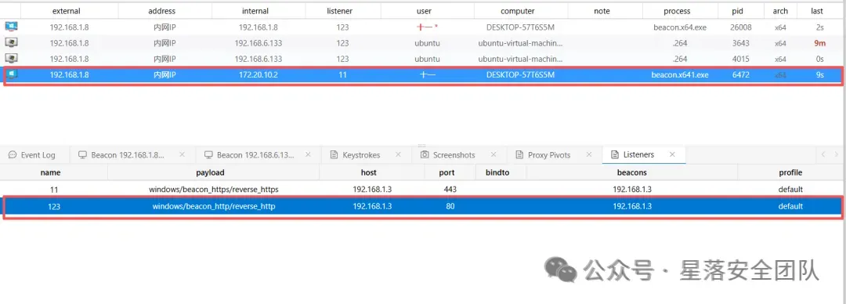Show more tabs with the right arrow
Screen dimensions: 846x304
[837, 155]
